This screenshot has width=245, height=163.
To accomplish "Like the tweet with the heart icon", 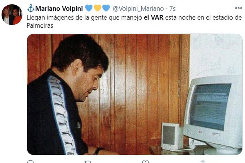I will tap(145, 162).
